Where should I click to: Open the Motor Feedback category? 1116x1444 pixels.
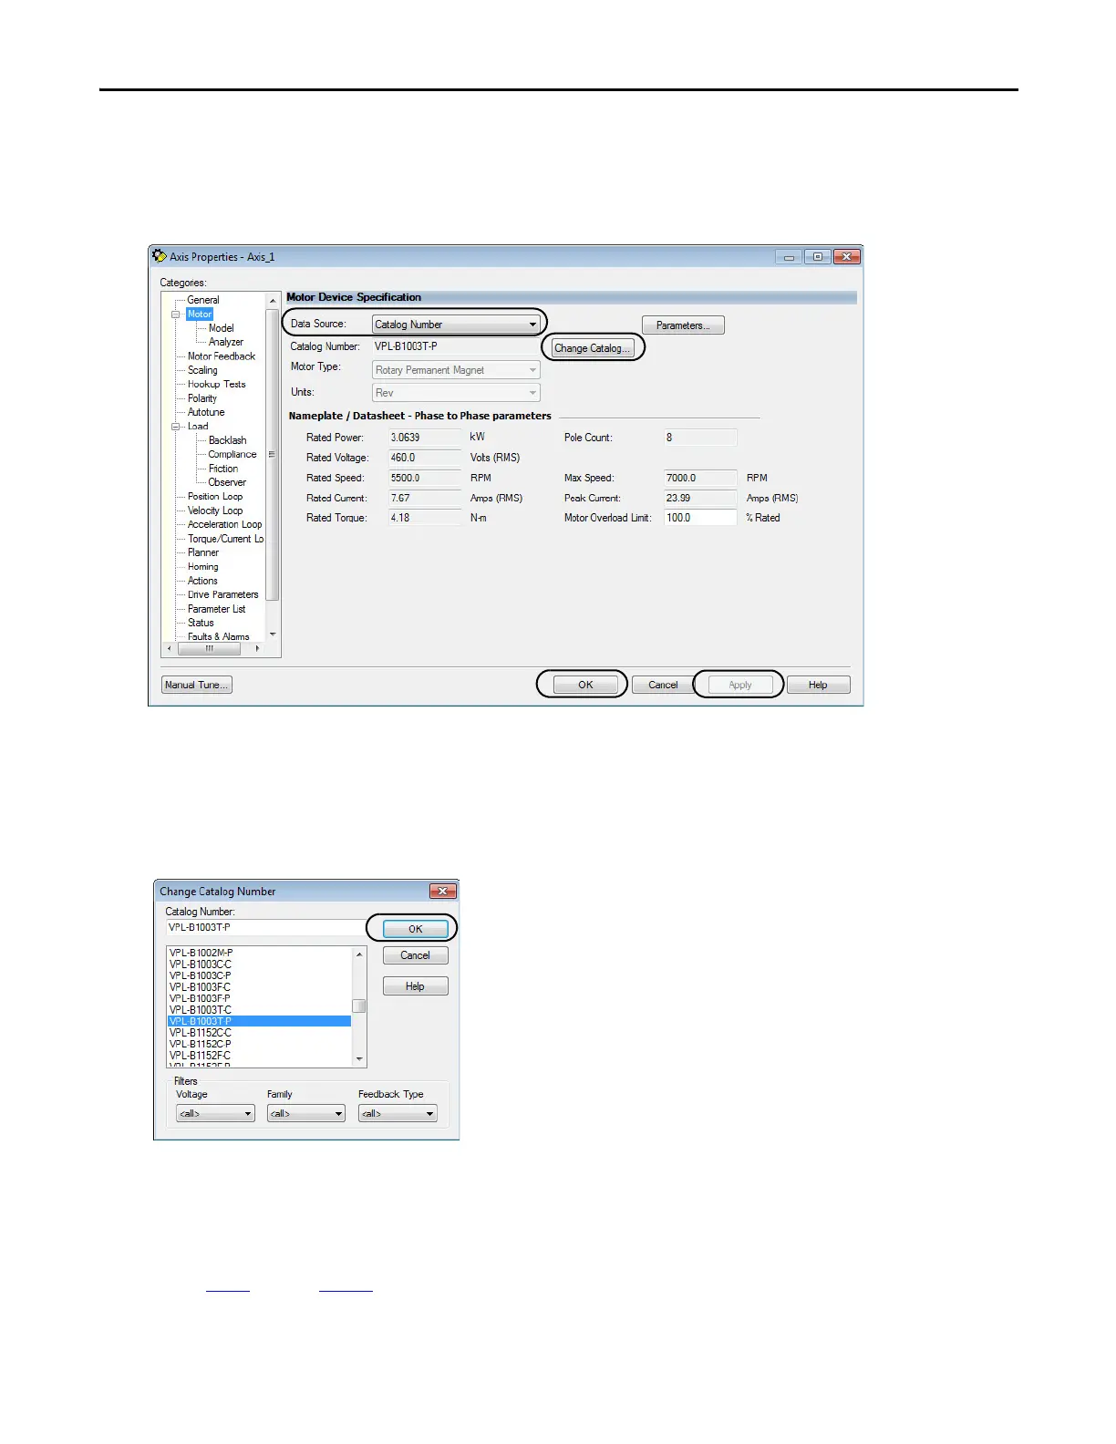coord(222,356)
